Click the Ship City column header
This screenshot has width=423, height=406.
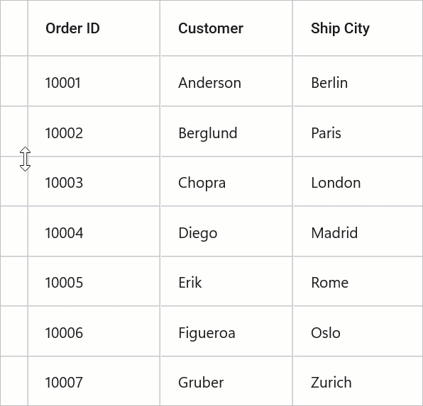click(358, 28)
